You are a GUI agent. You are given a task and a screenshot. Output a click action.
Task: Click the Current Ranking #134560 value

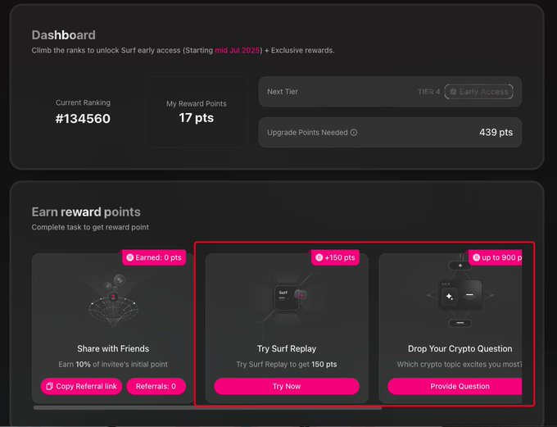click(x=83, y=118)
